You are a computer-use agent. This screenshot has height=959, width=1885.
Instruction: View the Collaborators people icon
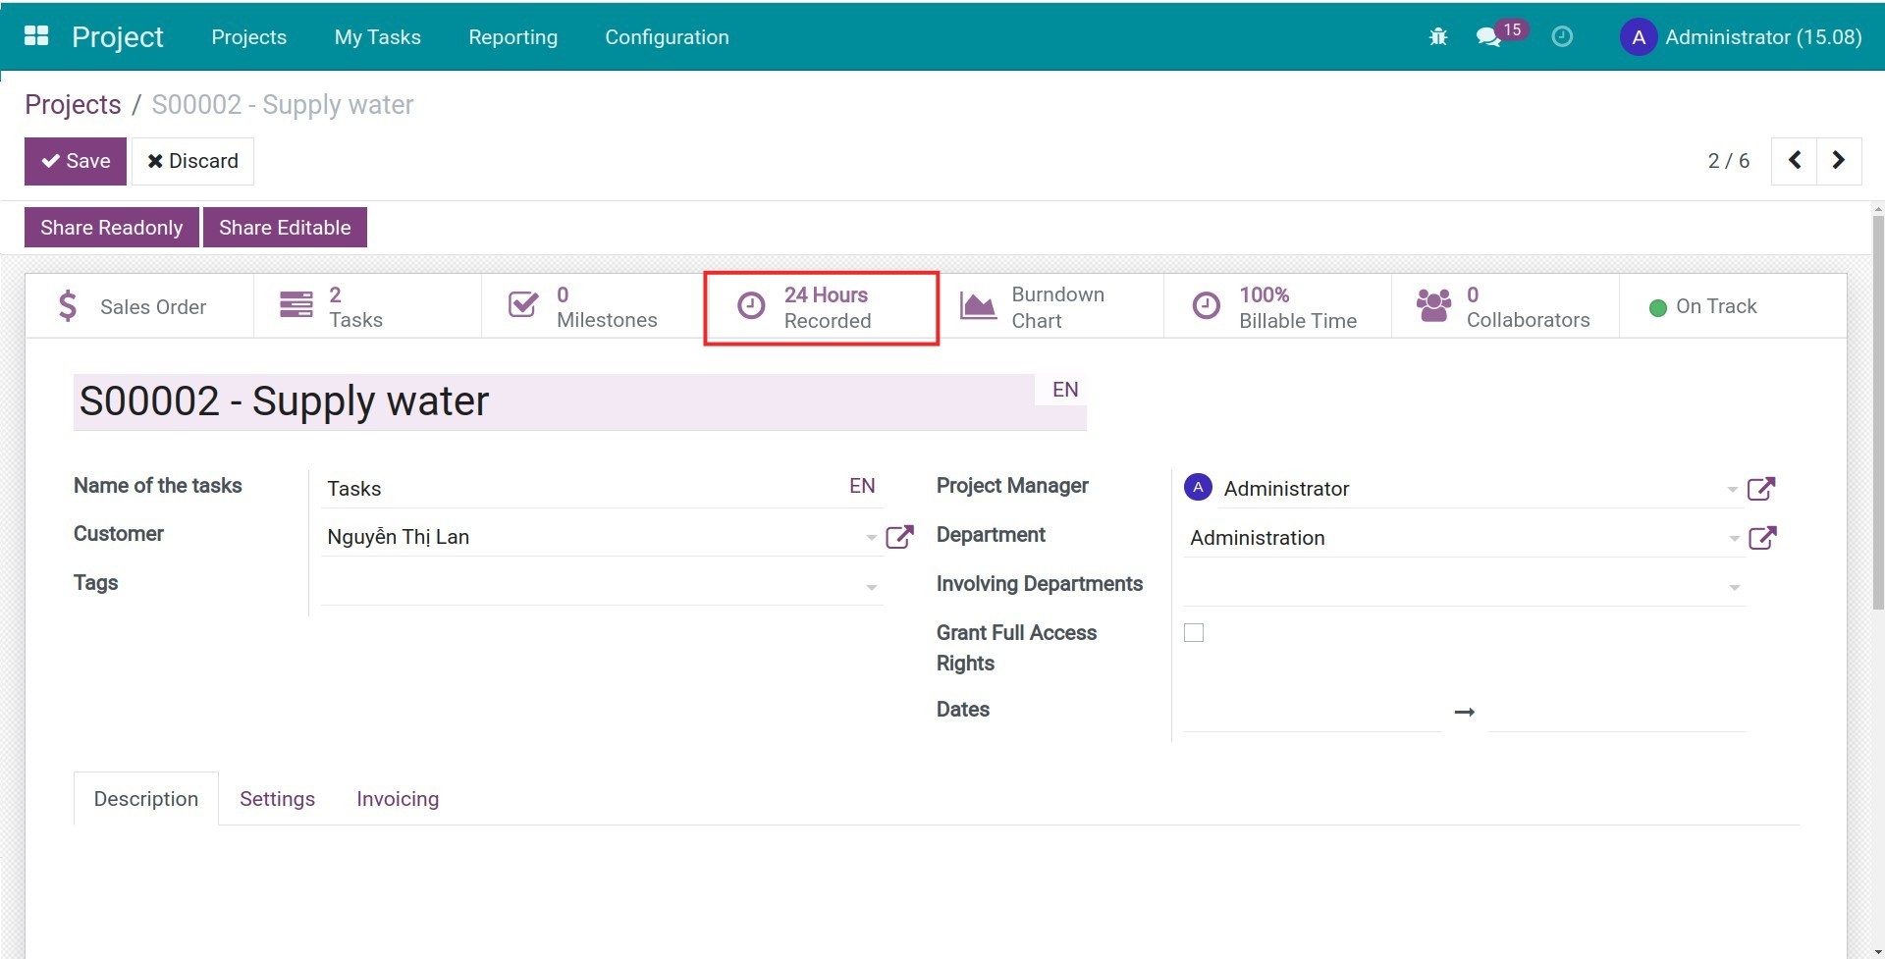pos(1432,304)
